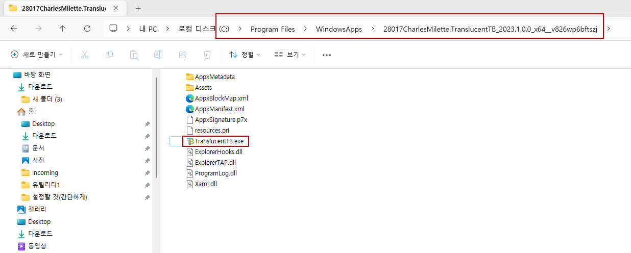
Task: Open 바탕 화면 in navigation pane
Action: [32, 74]
